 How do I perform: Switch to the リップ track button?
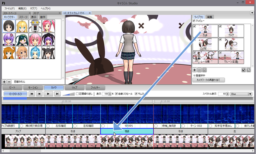(x=75, y=88)
